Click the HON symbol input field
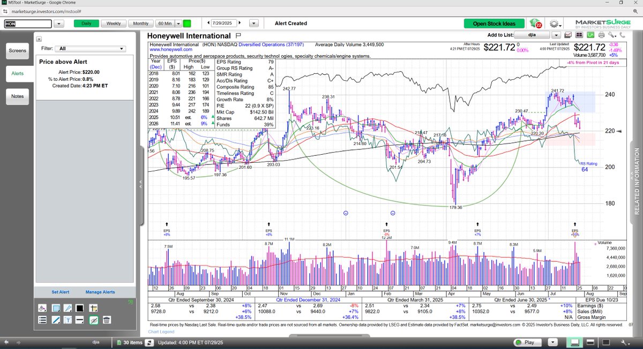Viewport: 643px width, 349px height. click(28, 24)
